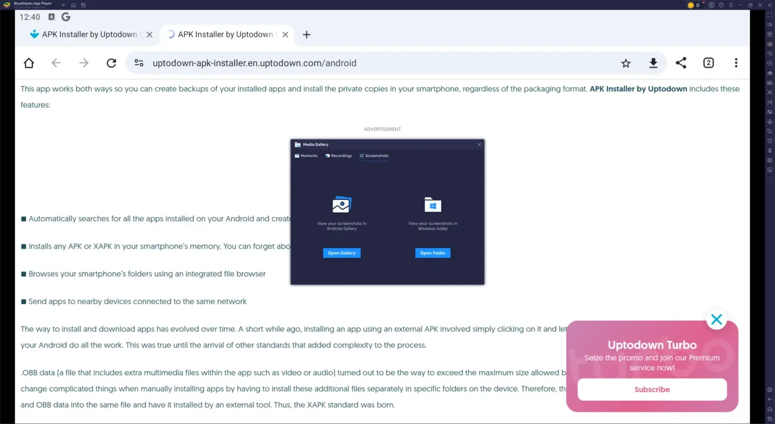Viewport: 775px width, 424px height.
Task: Open the Chrome three-dot menu
Action: point(736,63)
